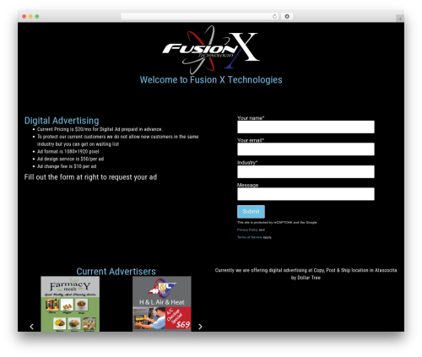Click the Current Pricing bullet text

100,129
